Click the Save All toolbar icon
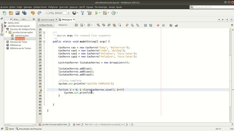 24,13
